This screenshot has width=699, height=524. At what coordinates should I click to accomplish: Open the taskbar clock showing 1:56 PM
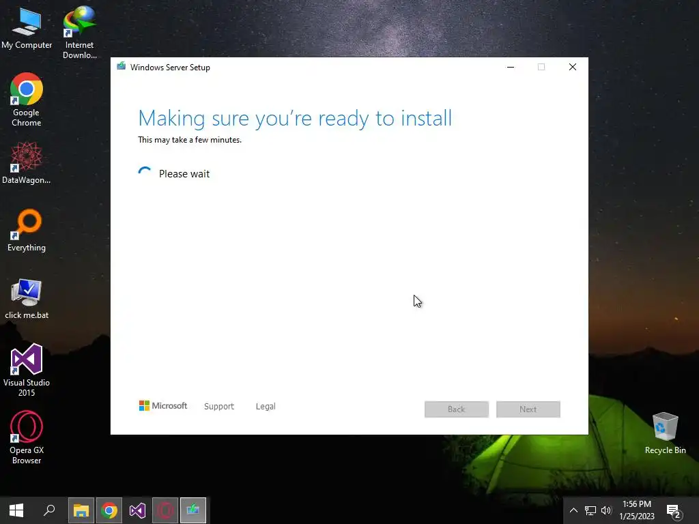tap(637, 510)
